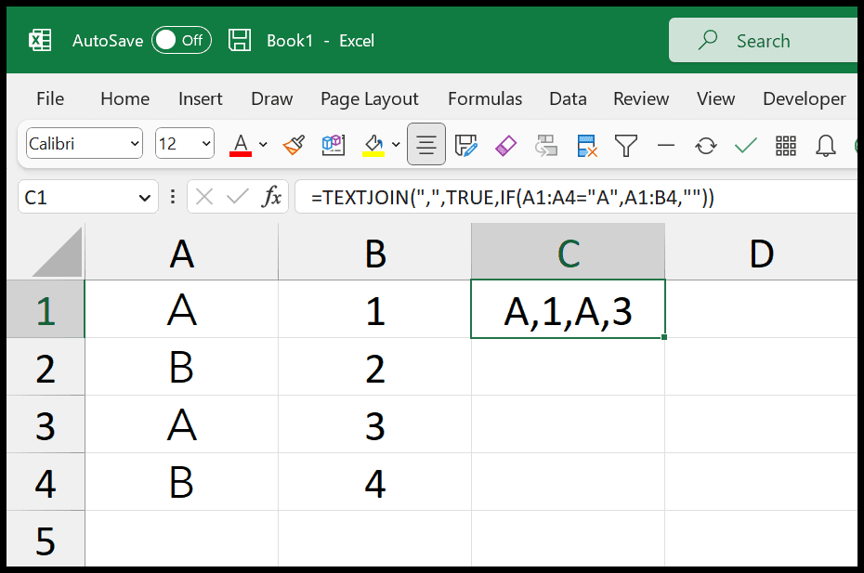
Task: Select row 3 header
Action: [46, 424]
